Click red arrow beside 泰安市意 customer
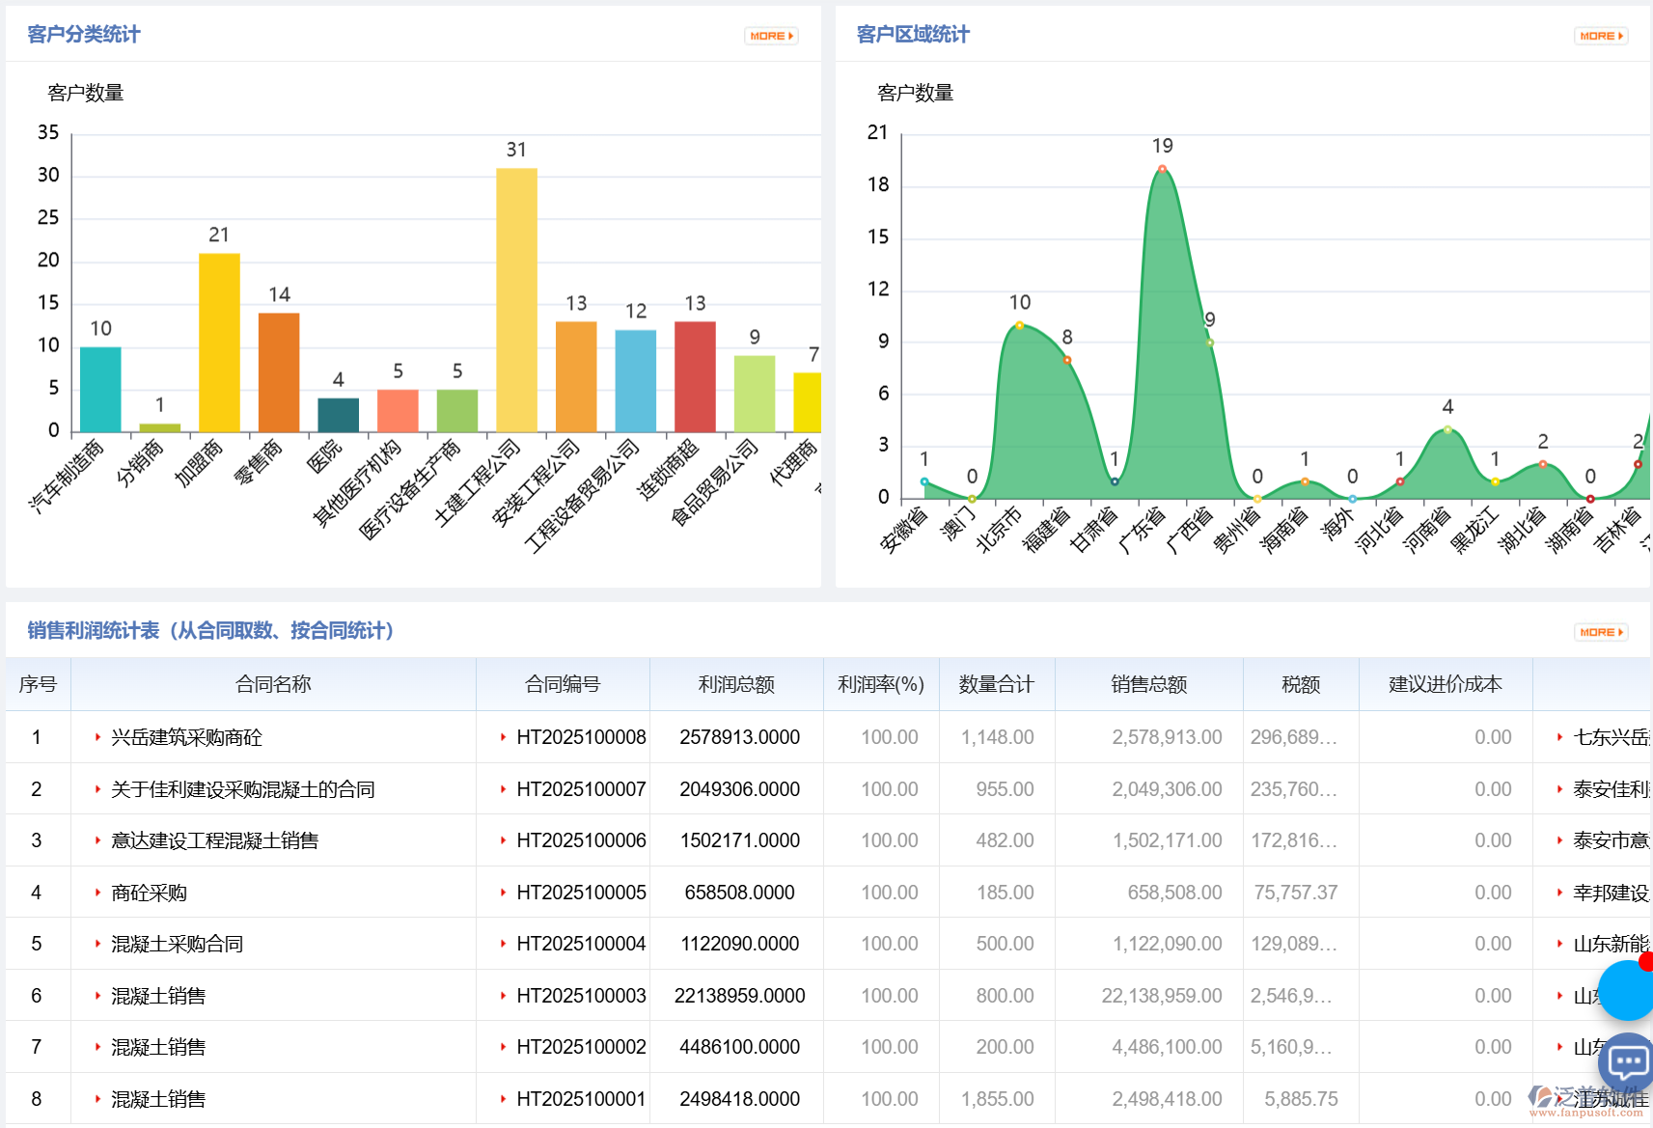The image size is (1653, 1128). pyautogui.click(x=1559, y=840)
